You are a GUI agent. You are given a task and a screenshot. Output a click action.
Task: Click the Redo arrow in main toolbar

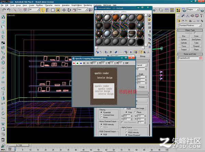(9, 10)
